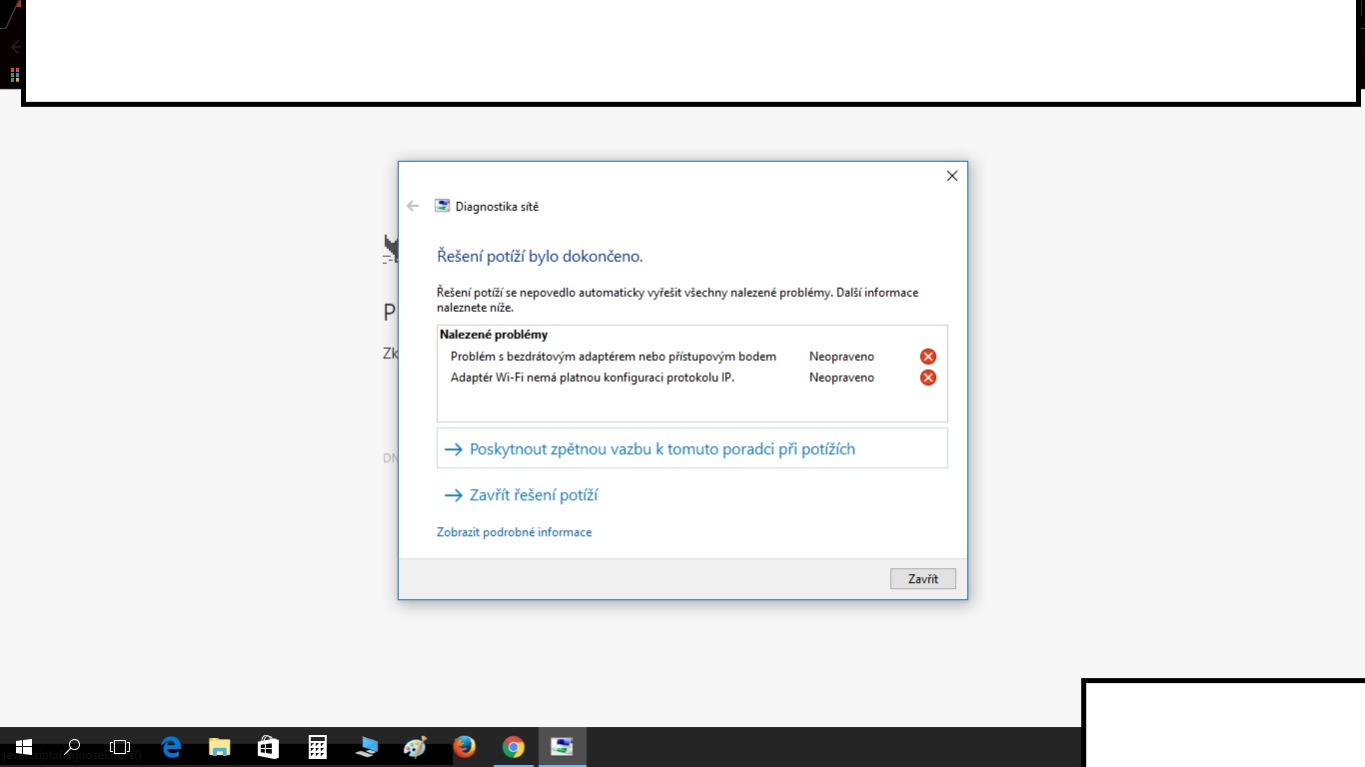The image size is (1365, 767).
Task: Open File Explorer from the taskbar
Action: [219, 747]
